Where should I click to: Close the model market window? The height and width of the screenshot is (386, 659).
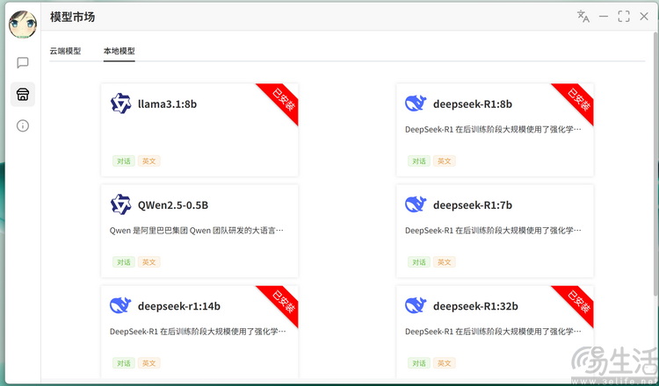[644, 17]
